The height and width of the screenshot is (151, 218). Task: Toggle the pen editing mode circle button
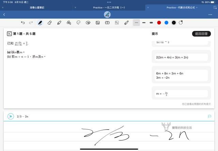(107, 15)
